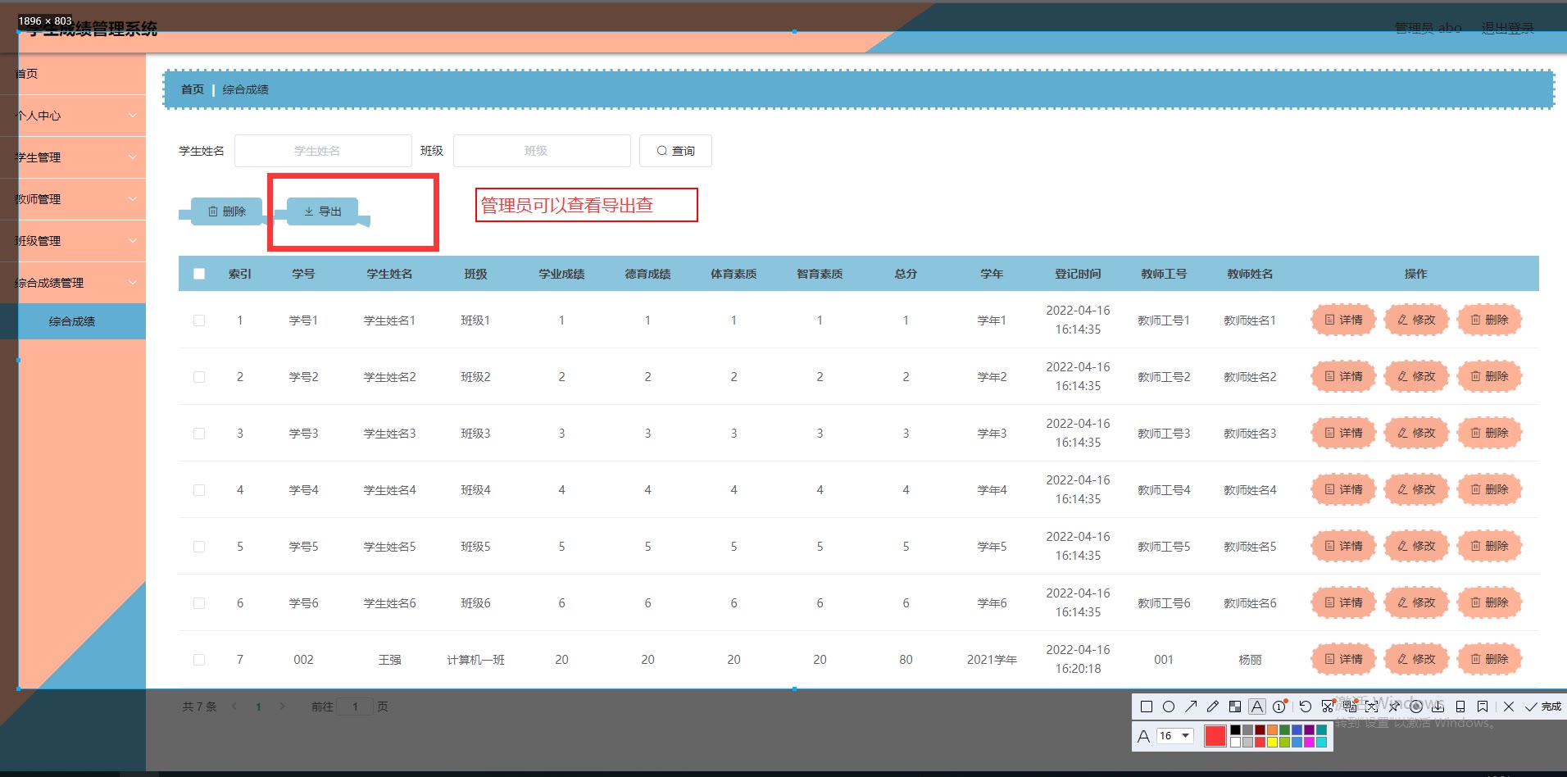The width and height of the screenshot is (1567, 777).
Task: Check the box for row 学号3
Action: tap(199, 434)
